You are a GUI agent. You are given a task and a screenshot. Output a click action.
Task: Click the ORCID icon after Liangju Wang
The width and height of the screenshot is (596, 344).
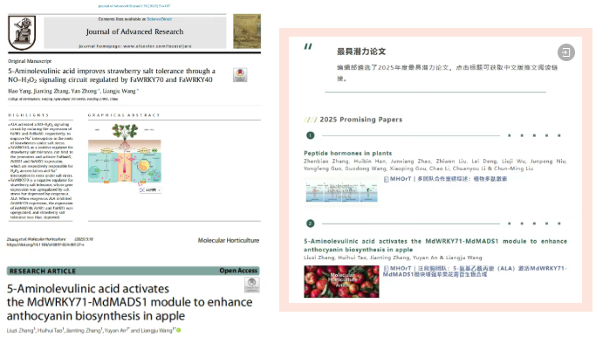[179, 330]
